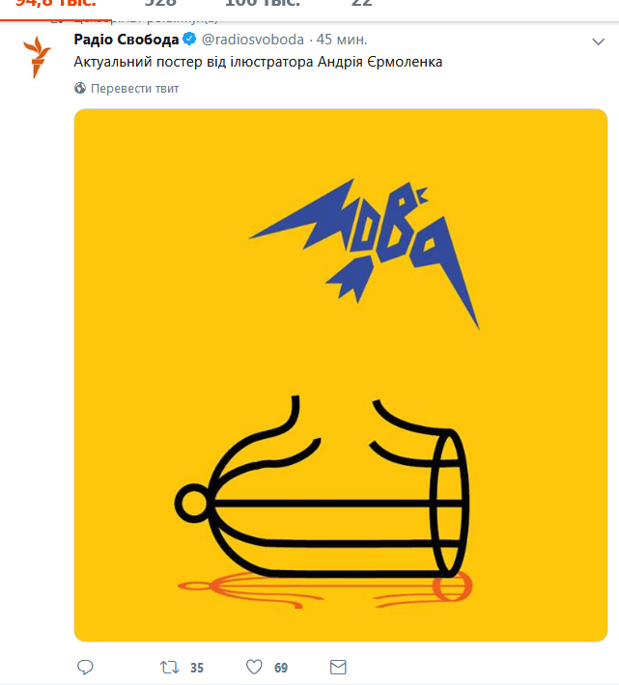
Task: Select the 528 profile stats tab
Action: (160, 4)
